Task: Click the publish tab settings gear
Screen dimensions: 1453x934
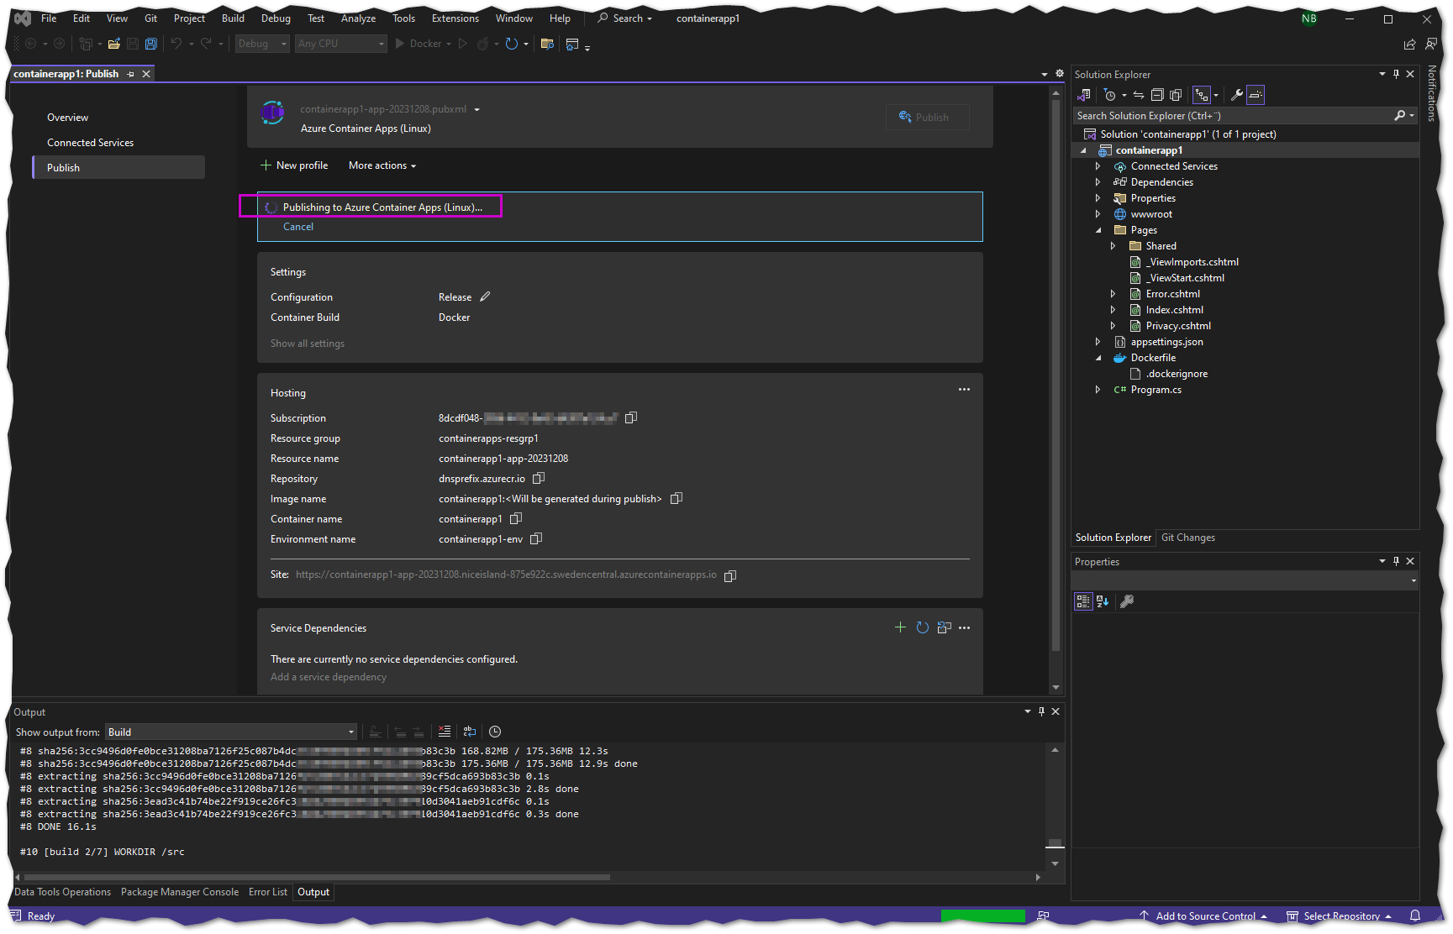Action: pos(1060,74)
